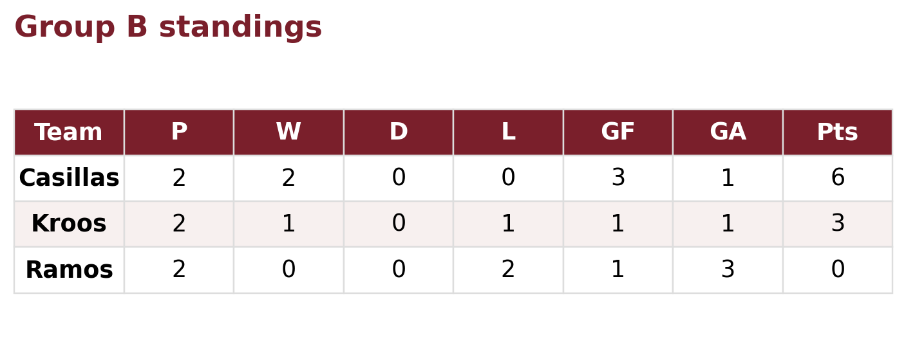906x353 pixels.
Task: Click the L column header
Action: (508, 132)
